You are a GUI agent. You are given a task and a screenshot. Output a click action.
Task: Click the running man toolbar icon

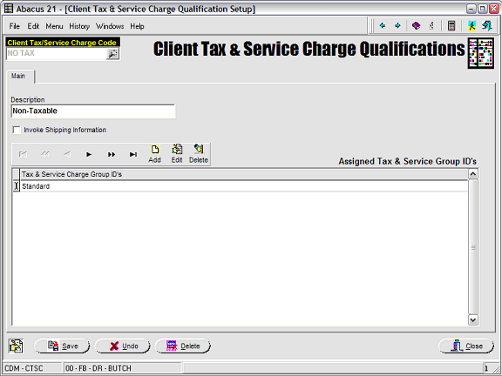pyautogui.click(x=471, y=25)
